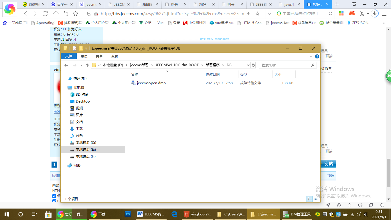Open the recent locations dropdown in Explorer
Screen dimensions: 391x220
coord(81,65)
